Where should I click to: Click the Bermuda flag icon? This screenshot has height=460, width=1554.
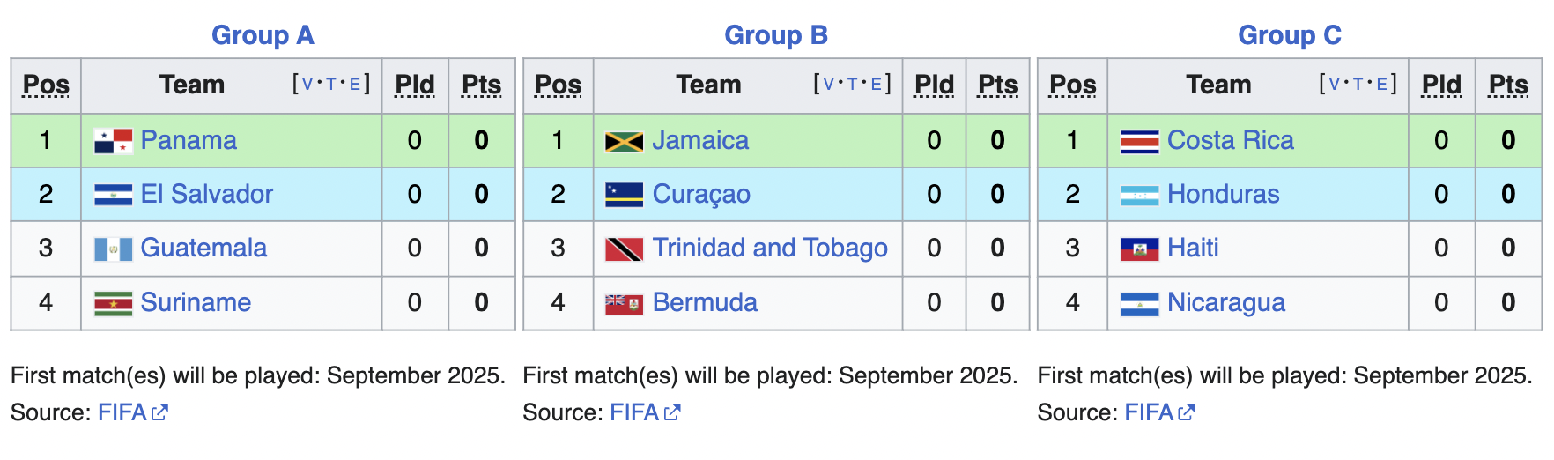624,304
